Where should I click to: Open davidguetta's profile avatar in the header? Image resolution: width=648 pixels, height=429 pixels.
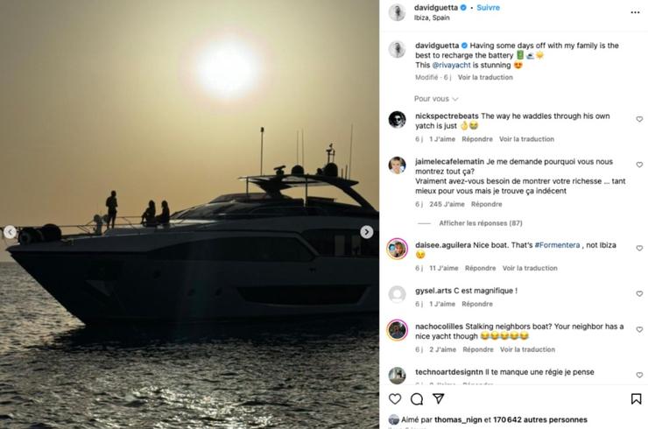pyautogui.click(x=398, y=12)
